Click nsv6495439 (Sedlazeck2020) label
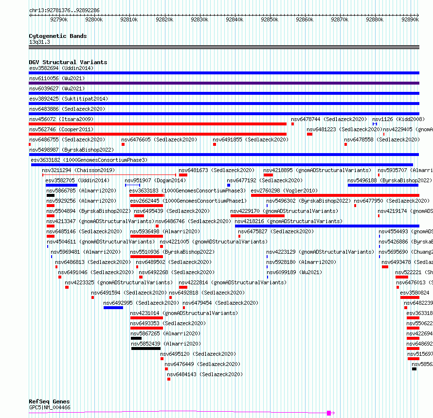433x418 pixels. 172,211
